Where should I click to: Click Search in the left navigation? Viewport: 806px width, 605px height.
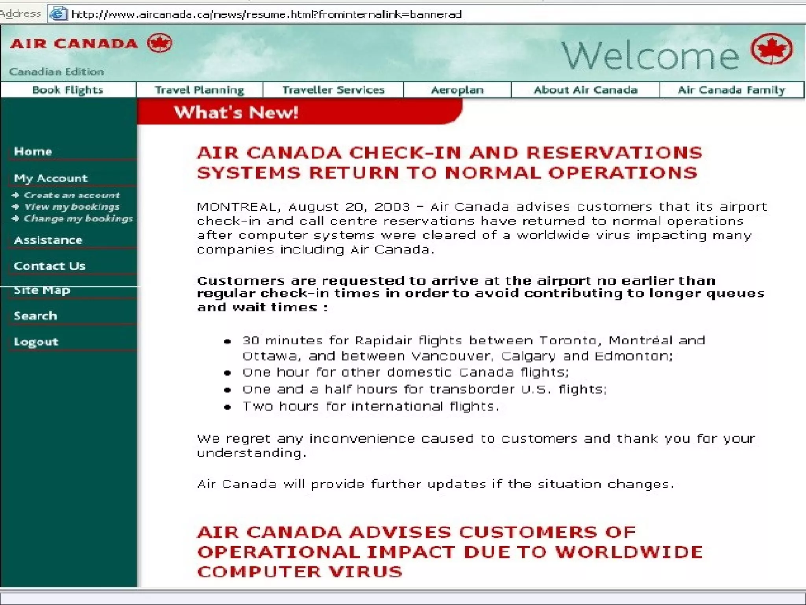(x=35, y=316)
